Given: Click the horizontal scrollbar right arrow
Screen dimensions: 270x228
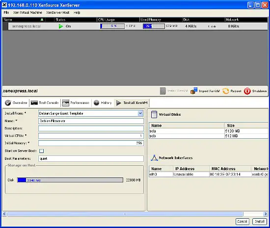Looking at the screenshot, I should click(x=266, y=214).
